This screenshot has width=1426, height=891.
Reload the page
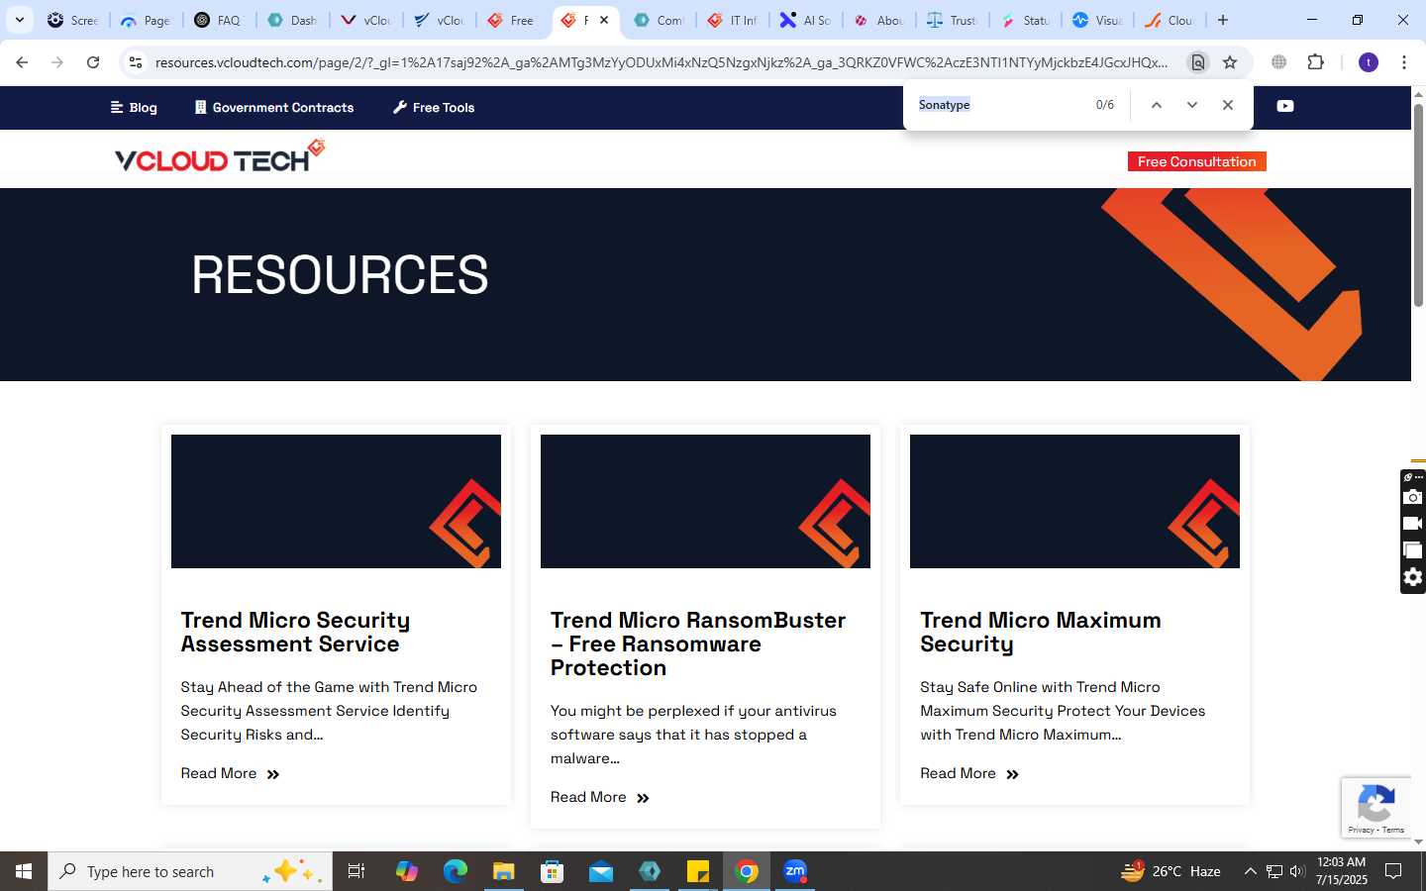pos(93,62)
